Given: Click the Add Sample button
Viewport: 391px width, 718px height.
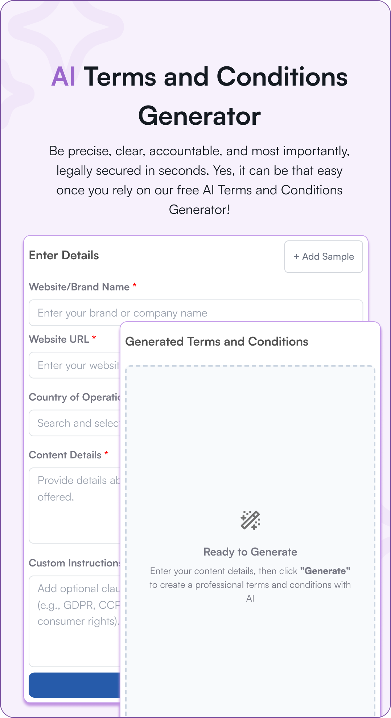Looking at the screenshot, I should click(323, 256).
